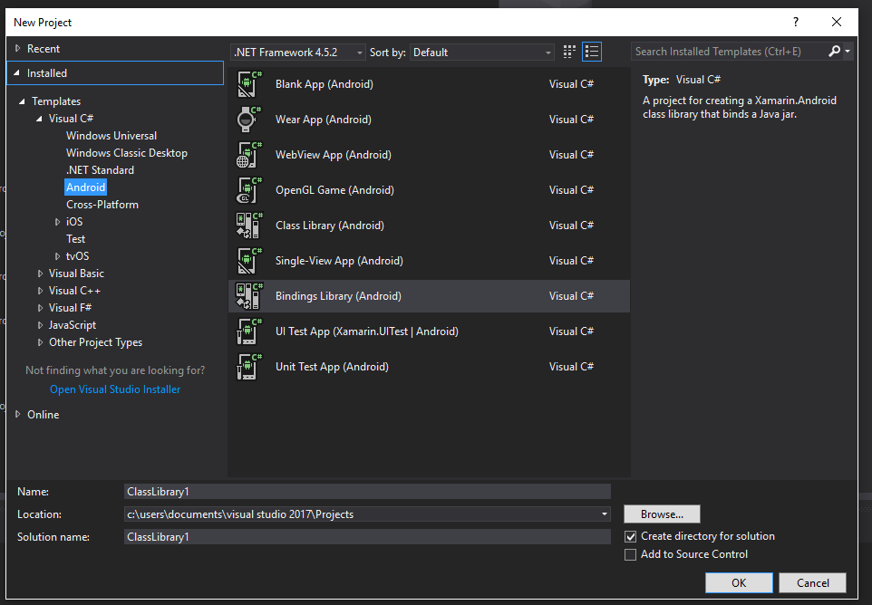Open the .NET Framework version dropdown

click(x=298, y=53)
